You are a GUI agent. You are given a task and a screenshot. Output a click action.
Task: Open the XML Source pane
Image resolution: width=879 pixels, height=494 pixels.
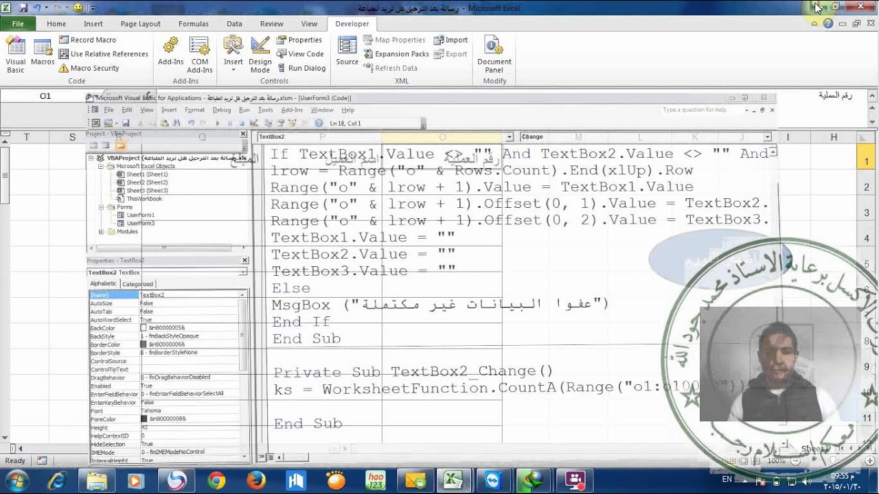click(347, 52)
